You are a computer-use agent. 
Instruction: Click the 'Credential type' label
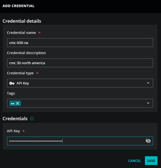[20, 73]
